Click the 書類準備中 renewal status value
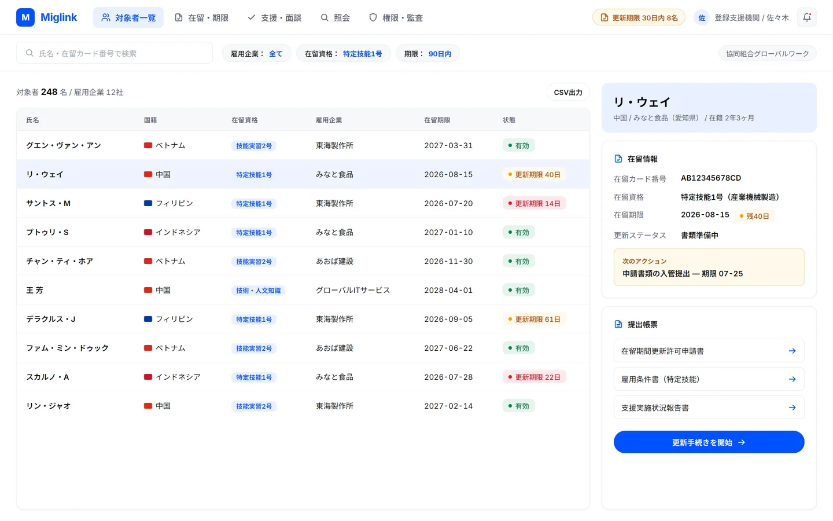The height and width of the screenshot is (521, 833). pos(699,235)
